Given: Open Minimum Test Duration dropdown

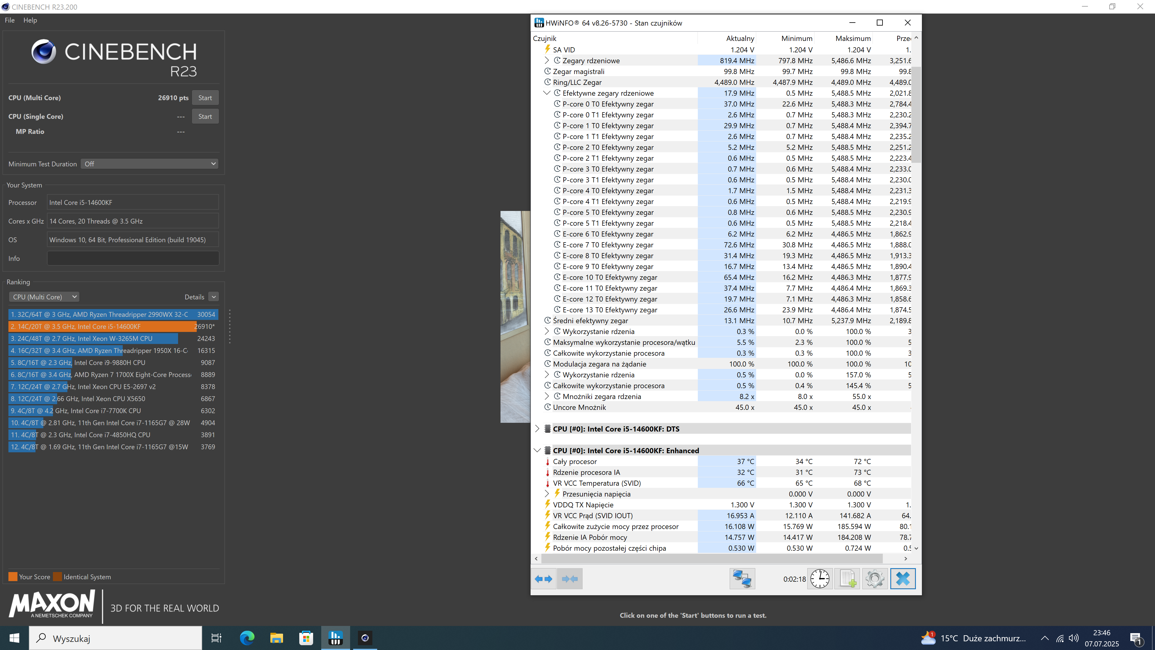Looking at the screenshot, I should pyautogui.click(x=150, y=164).
